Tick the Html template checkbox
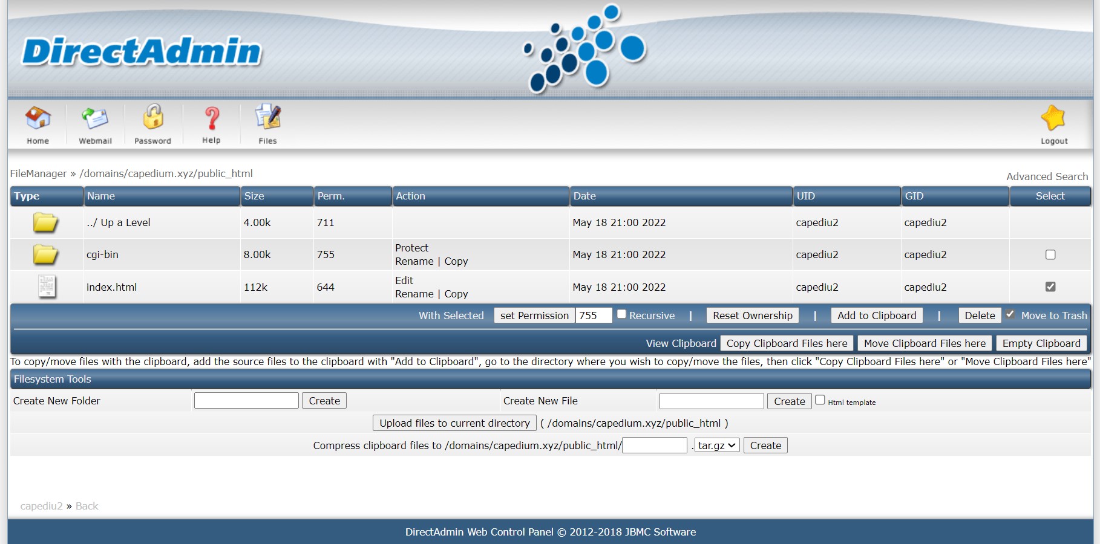Screen dimensions: 1100x544 click(x=820, y=400)
